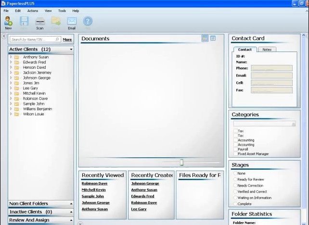This screenshot has height=225, width=309.
Task: Open Johnson George in Recently Created
Action: (145, 183)
